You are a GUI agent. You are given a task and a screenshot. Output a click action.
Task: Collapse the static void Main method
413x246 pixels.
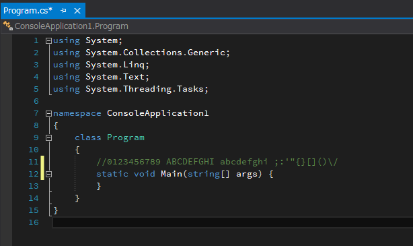[48, 174]
